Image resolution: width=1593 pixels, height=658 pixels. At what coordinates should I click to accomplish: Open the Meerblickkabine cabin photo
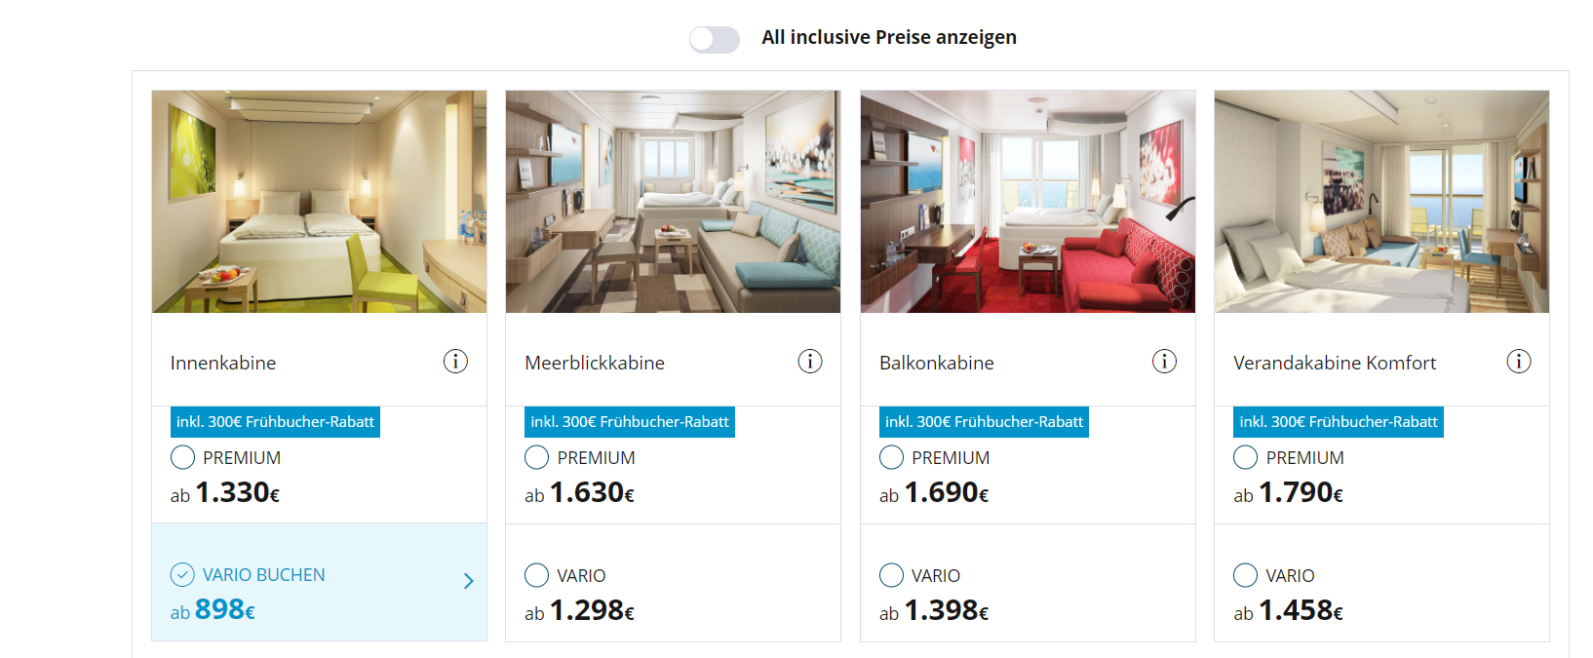coord(673,202)
